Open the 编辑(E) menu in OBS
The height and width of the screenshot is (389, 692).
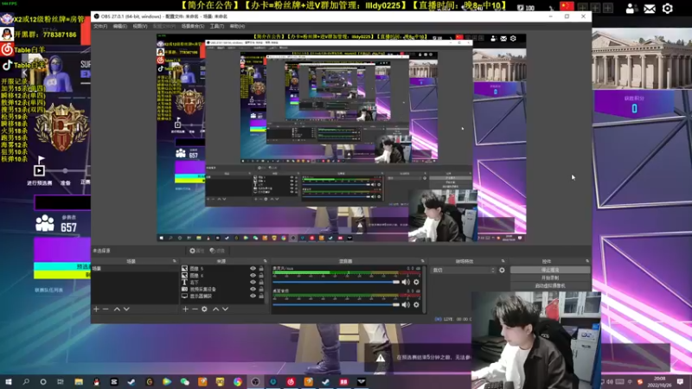click(x=120, y=27)
